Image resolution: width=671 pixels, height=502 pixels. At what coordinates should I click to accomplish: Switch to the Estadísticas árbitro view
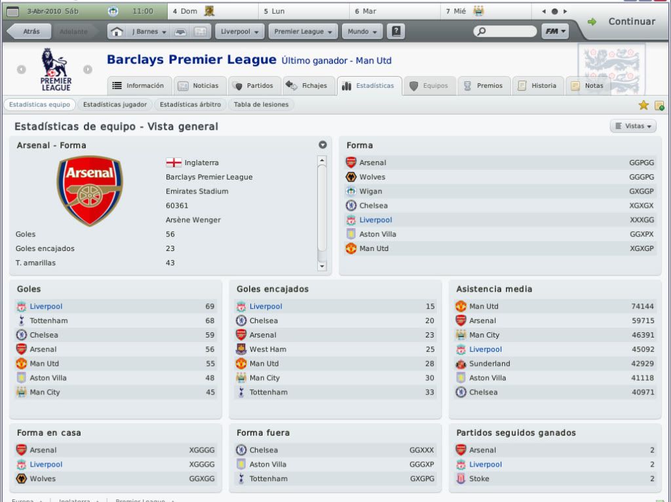[191, 104]
